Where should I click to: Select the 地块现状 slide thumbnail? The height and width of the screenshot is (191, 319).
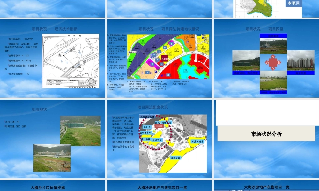point(53,139)
